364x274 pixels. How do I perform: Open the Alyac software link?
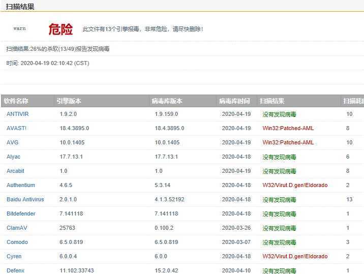click(x=13, y=157)
